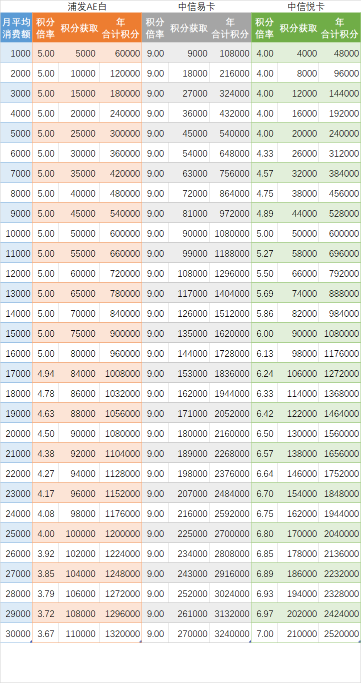This screenshot has width=361, height=683.
Task: Select the 6.24 multiplier cell
Action: coord(265,373)
